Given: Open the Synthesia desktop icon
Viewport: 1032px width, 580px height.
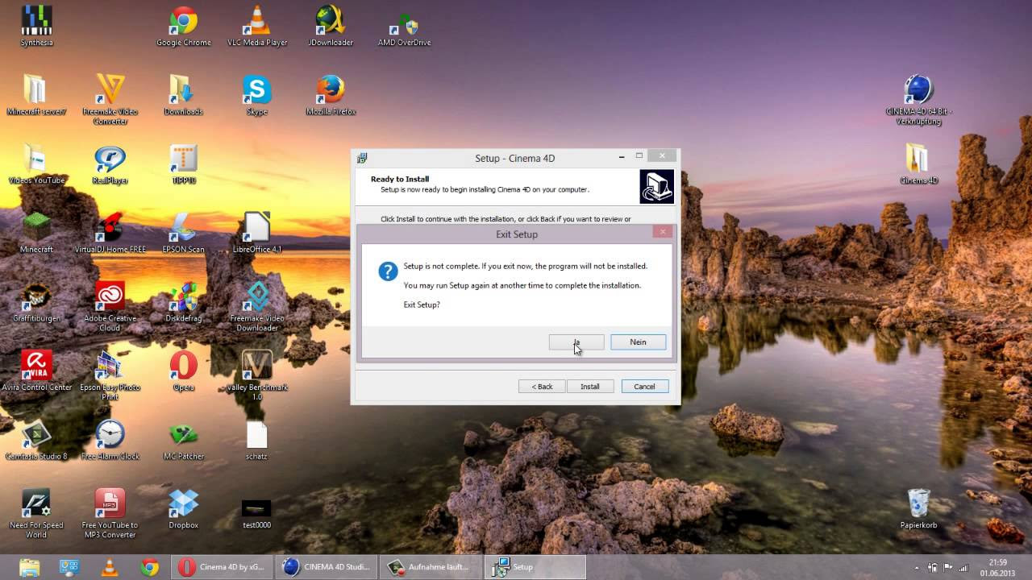Looking at the screenshot, I should pyautogui.click(x=36, y=27).
